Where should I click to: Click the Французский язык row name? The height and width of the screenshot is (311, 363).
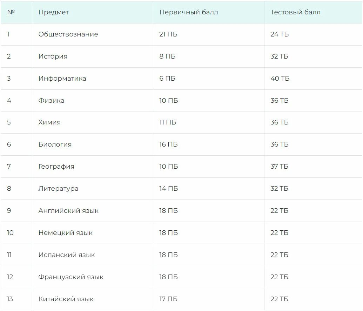tap(71, 277)
